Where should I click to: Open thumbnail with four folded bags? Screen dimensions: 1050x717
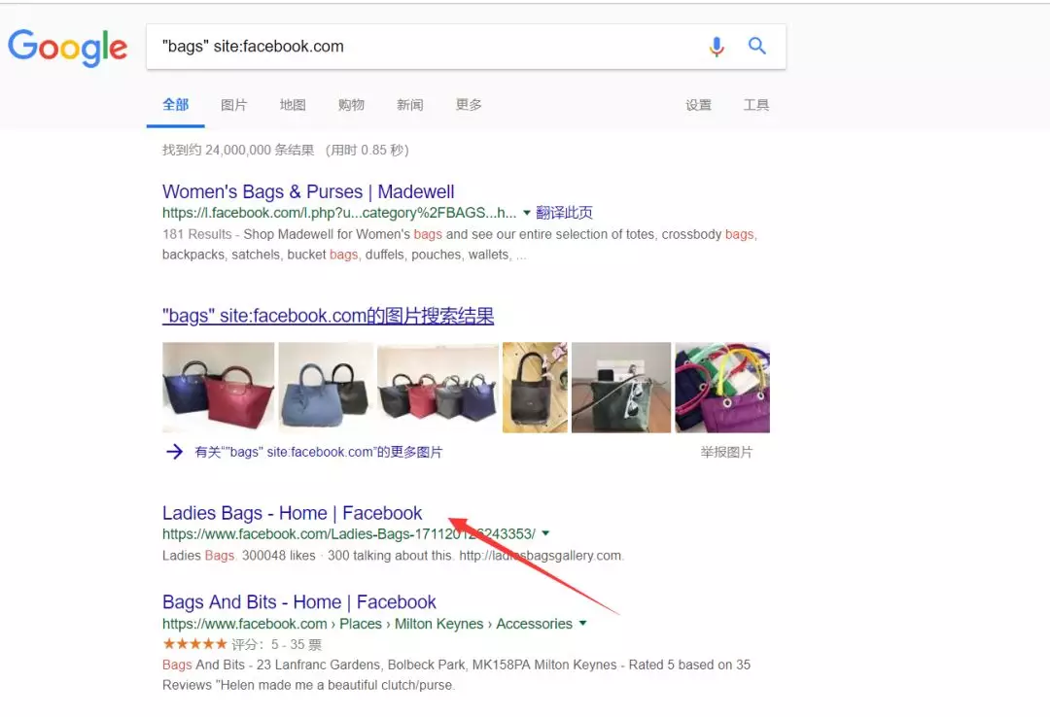click(x=437, y=387)
